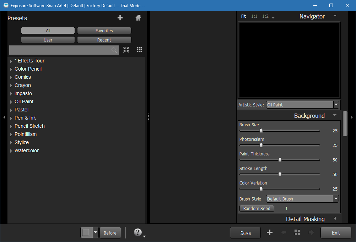This screenshot has height=242, width=356.
Task: Click the Presets home icon
Action: (x=138, y=18)
